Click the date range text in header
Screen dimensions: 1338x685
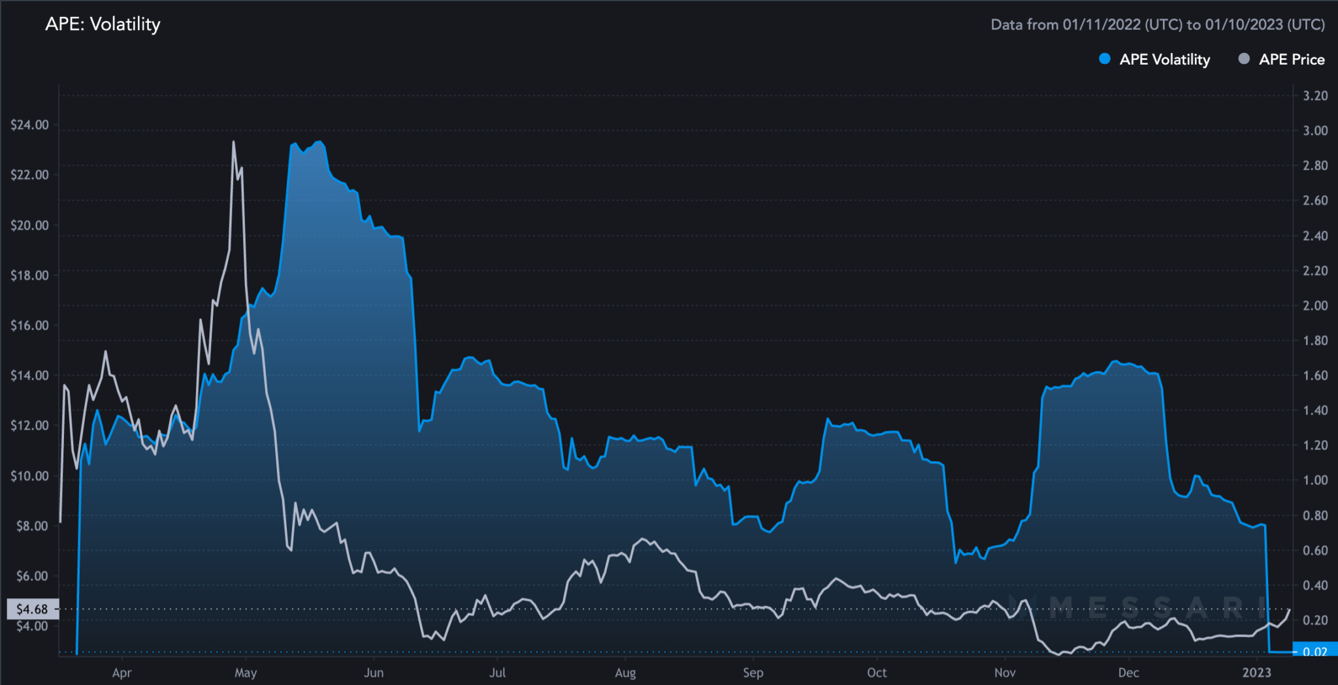[1158, 25]
